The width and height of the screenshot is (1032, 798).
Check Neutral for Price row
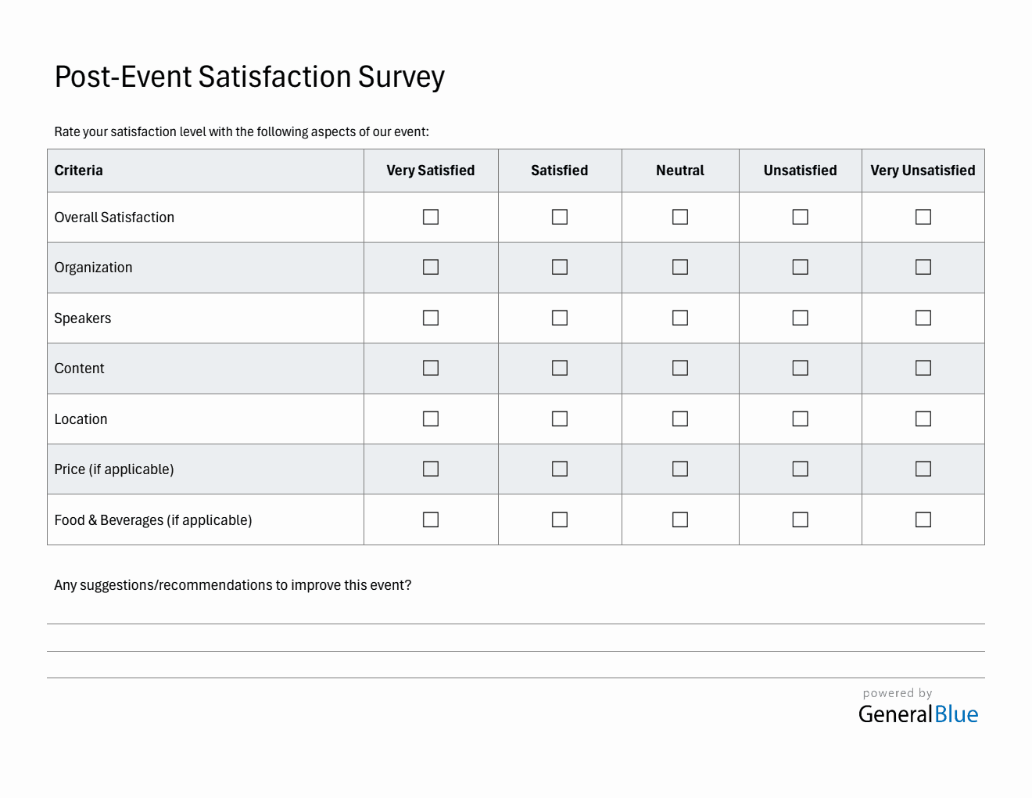680,469
